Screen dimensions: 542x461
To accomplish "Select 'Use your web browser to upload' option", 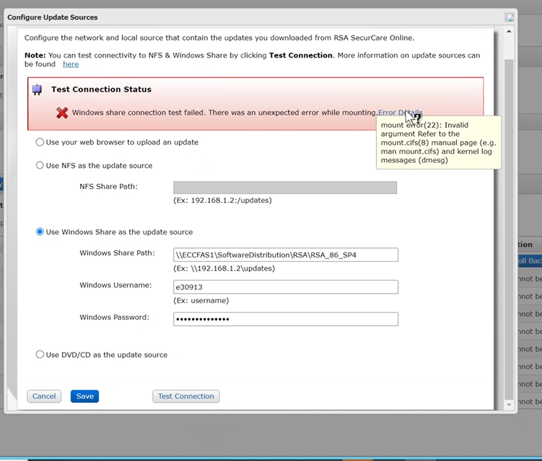I will 40,143.
